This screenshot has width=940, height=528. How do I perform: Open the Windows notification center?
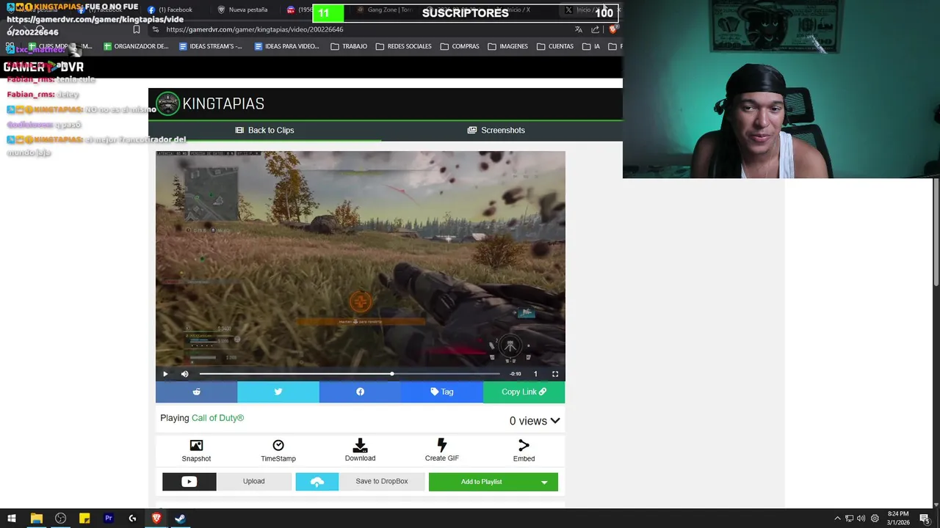tap(925, 518)
